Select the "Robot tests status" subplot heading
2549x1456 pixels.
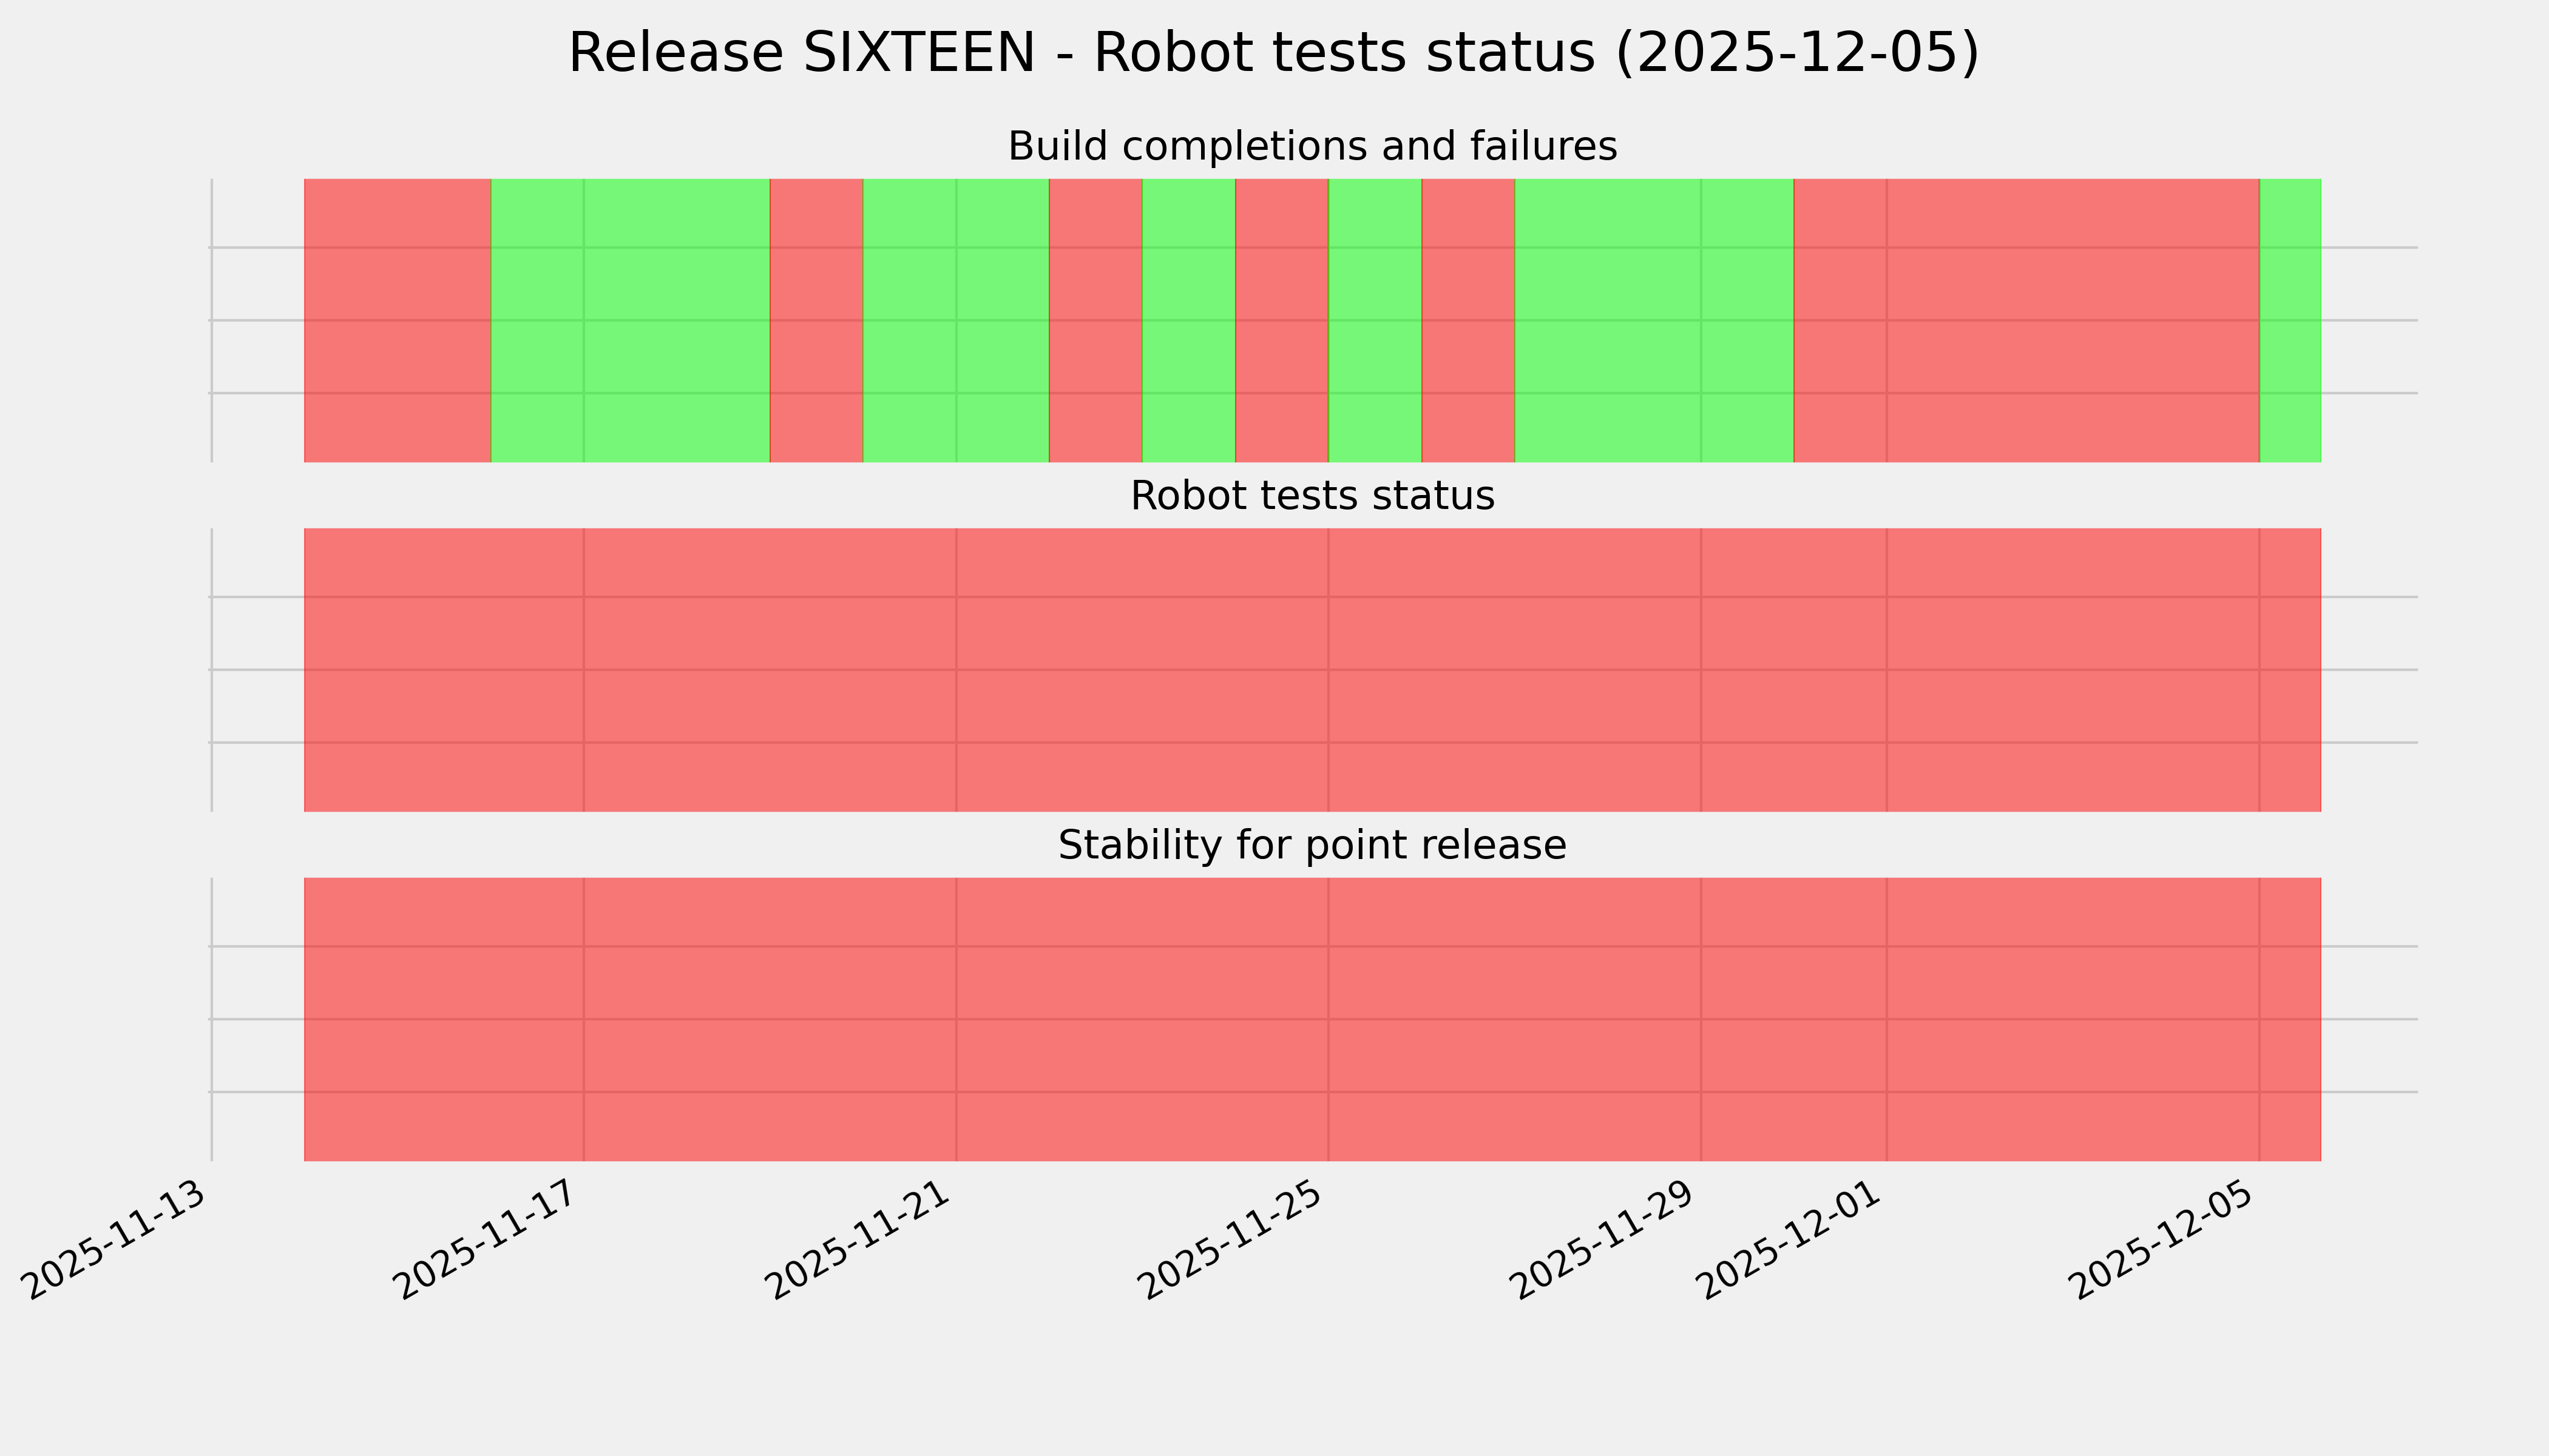[x=1312, y=496]
